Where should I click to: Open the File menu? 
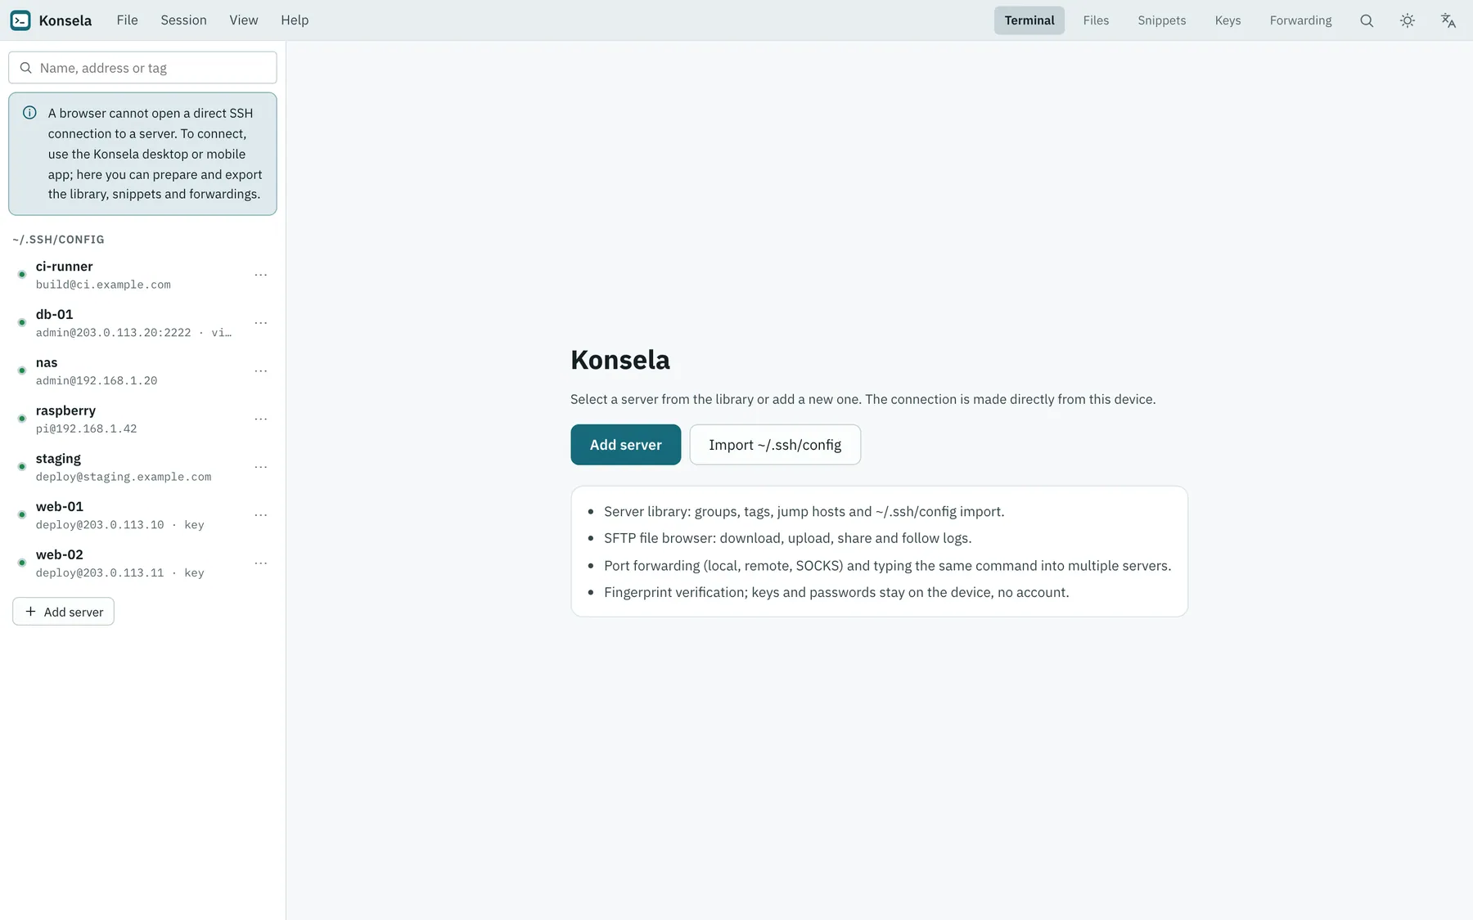[127, 20]
